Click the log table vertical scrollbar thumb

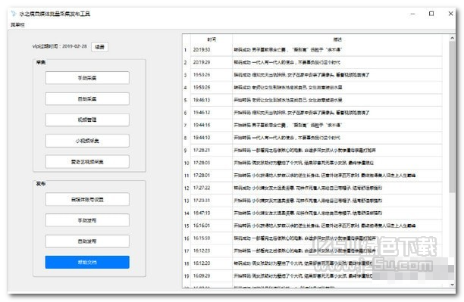pos(452,117)
